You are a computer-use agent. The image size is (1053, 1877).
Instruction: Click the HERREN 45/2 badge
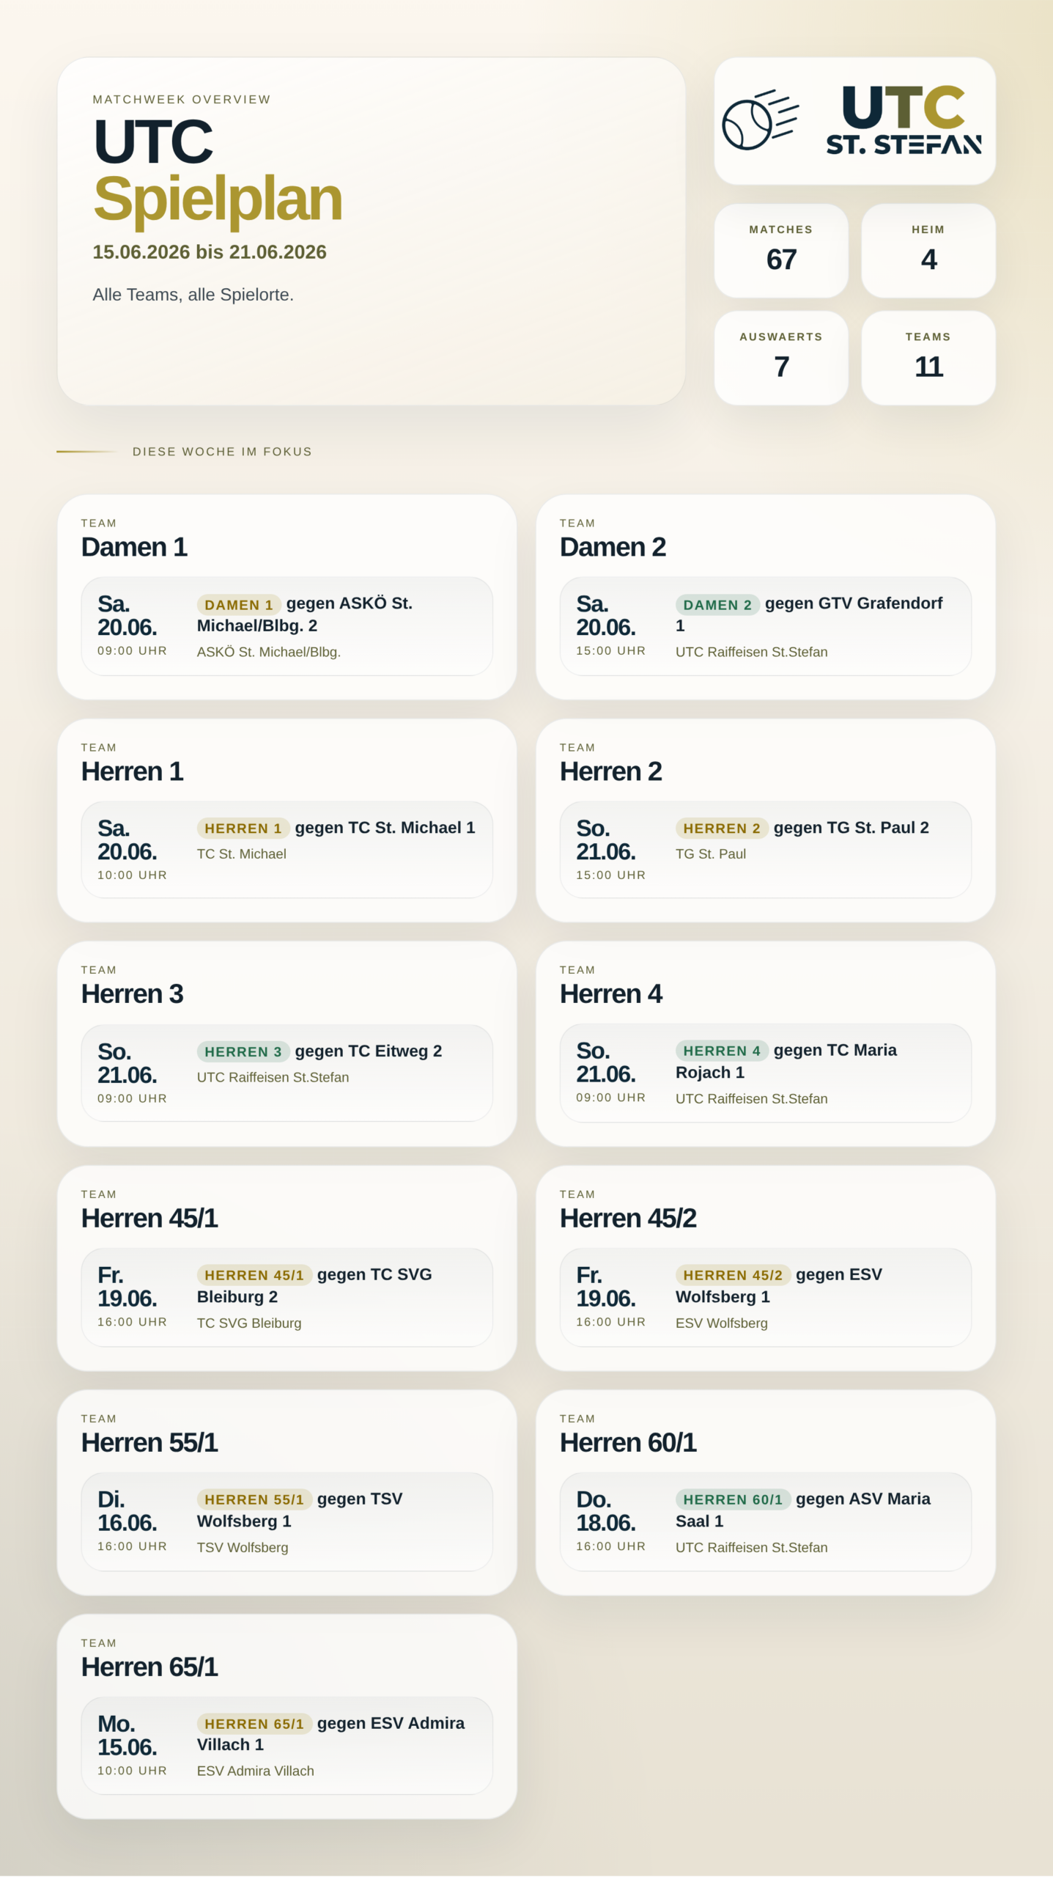(x=733, y=1276)
